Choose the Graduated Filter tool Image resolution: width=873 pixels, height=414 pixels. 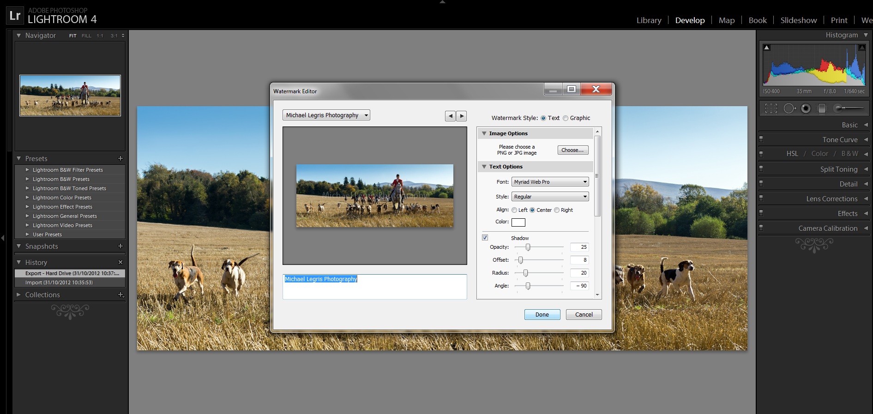click(x=822, y=108)
